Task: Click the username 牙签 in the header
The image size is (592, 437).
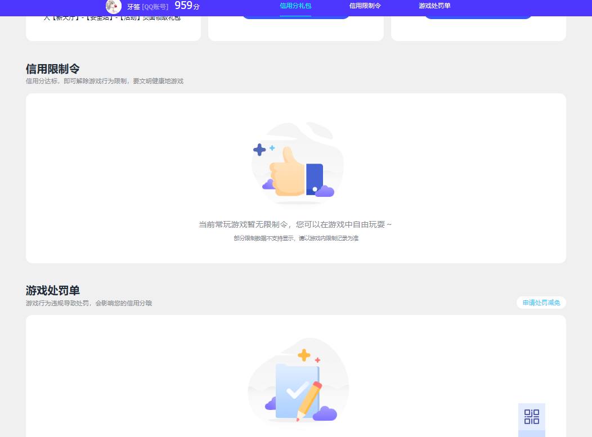Action: pyautogui.click(x=134, y=7)
